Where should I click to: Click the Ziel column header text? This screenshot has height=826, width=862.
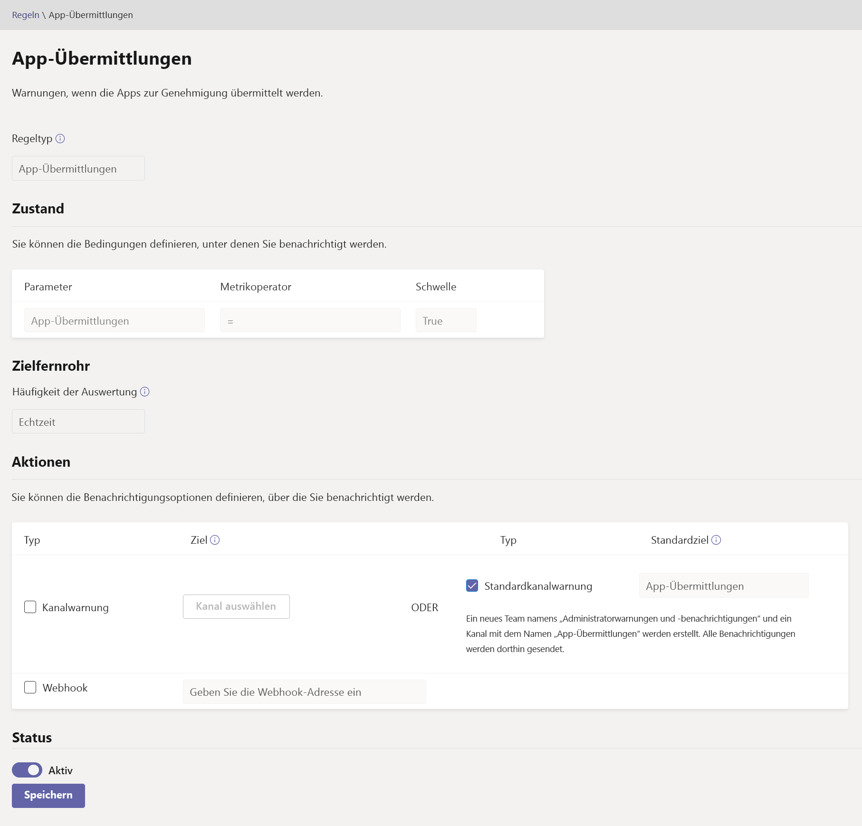(199, 540)
